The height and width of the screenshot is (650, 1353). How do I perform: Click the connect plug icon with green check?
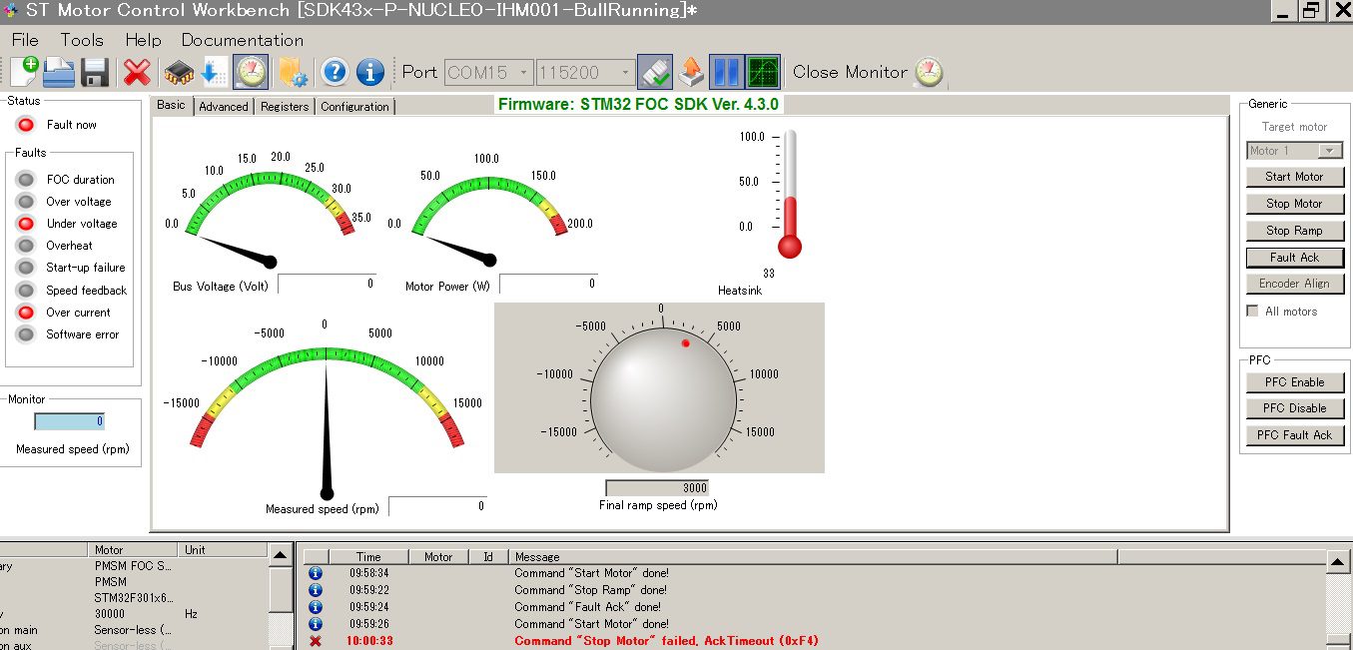pyautogui.click(x=655, y=72)
